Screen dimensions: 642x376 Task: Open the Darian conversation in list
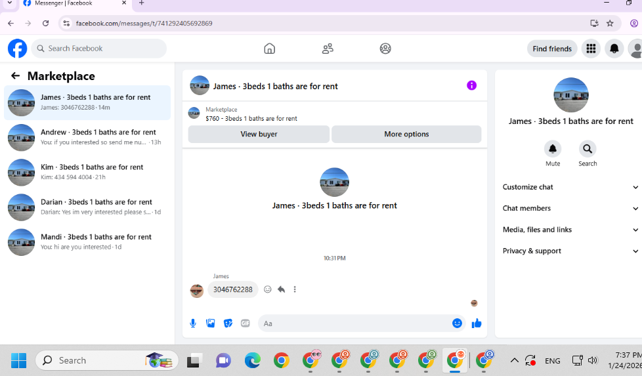[x=87, y=207]
